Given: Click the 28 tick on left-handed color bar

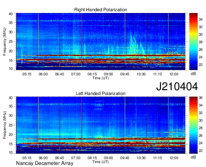Looking at the screenshot, I should click(x=201, y=128).
